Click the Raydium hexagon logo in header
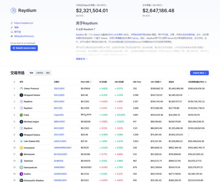220x182 pixels. pyautogui.click(x=13, y=11)
